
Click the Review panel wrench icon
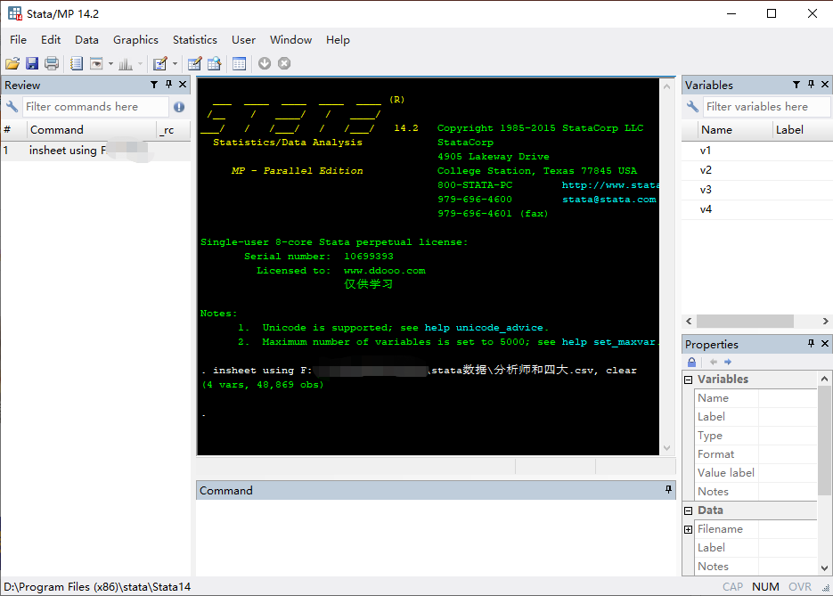[x=12, y=106]
